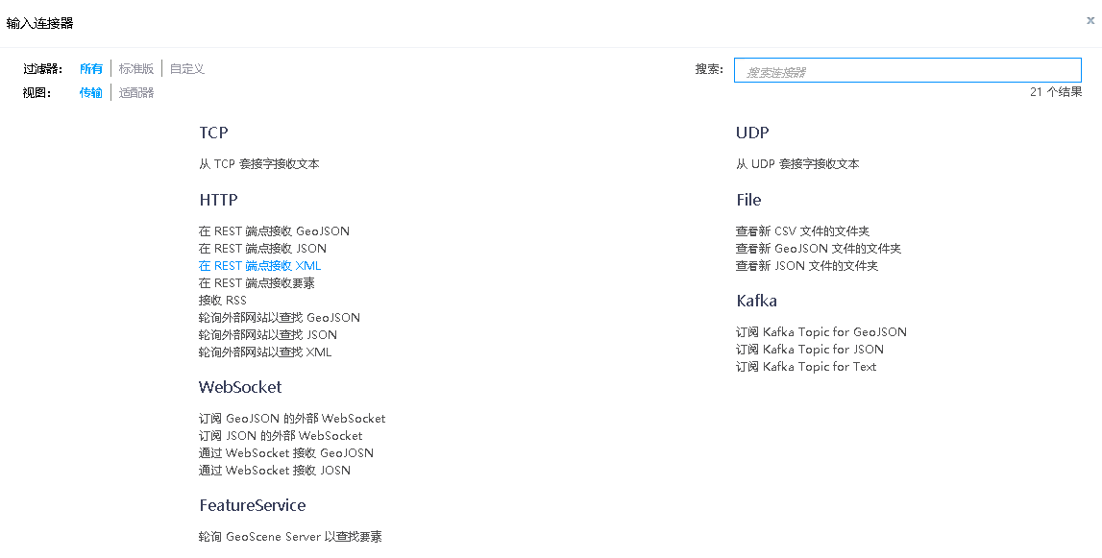1102x558 pixels.
Task: Select 订阅 Kafka Topic for GeoJSON
Action: (820, 332)
